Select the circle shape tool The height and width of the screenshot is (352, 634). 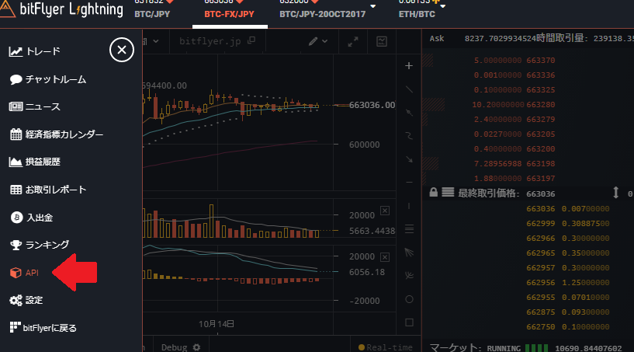409,299
